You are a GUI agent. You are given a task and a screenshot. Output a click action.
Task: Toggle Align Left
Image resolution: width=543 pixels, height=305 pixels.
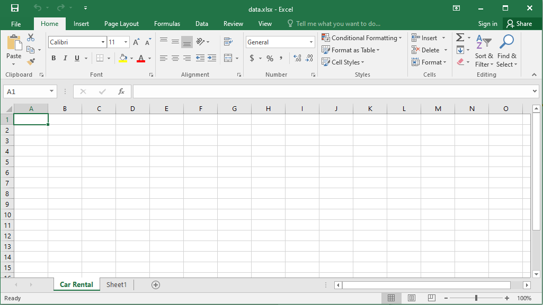(x=164, y=58)
